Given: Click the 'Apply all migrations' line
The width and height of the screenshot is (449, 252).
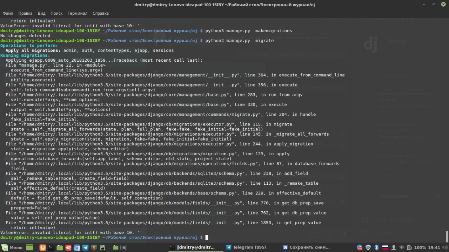Looking at the screenshot, I should pos(89,50).
